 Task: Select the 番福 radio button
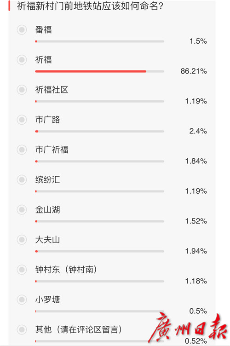22,30
